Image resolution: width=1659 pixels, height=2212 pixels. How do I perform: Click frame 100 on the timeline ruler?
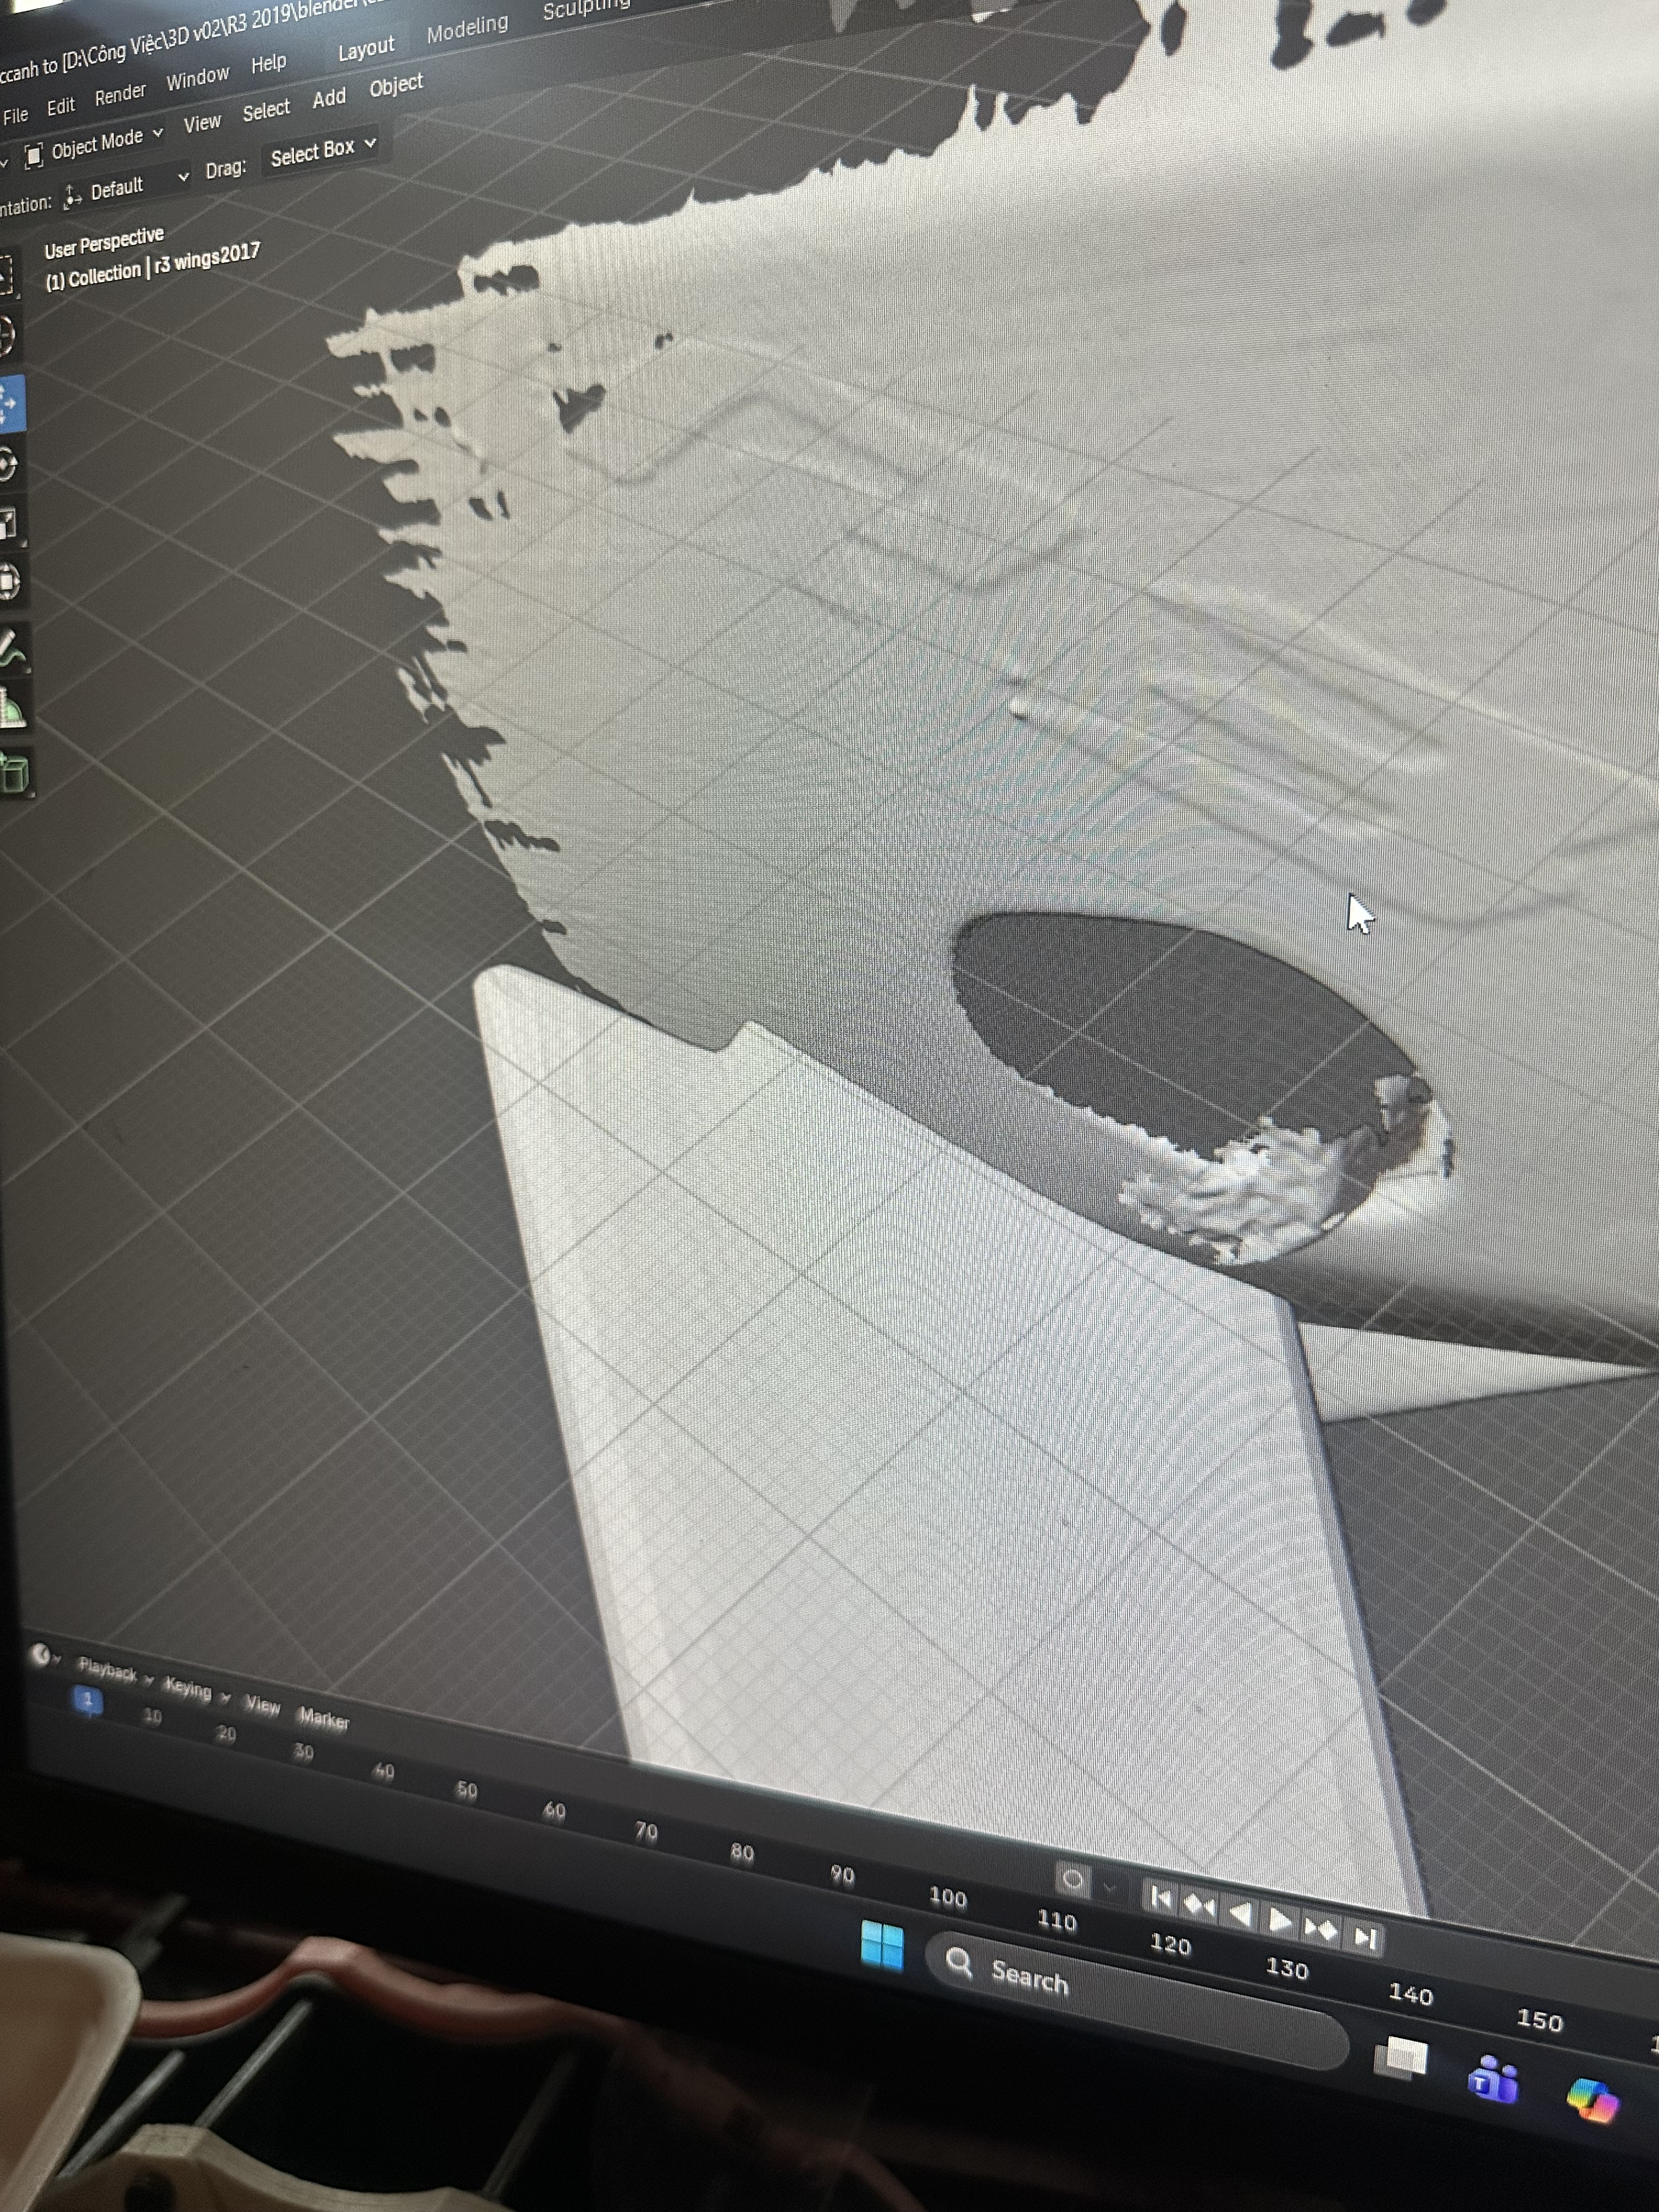pos(947,1898)
